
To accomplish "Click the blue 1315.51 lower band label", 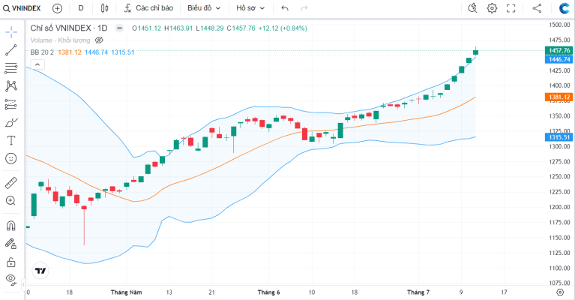I will 559,137.
